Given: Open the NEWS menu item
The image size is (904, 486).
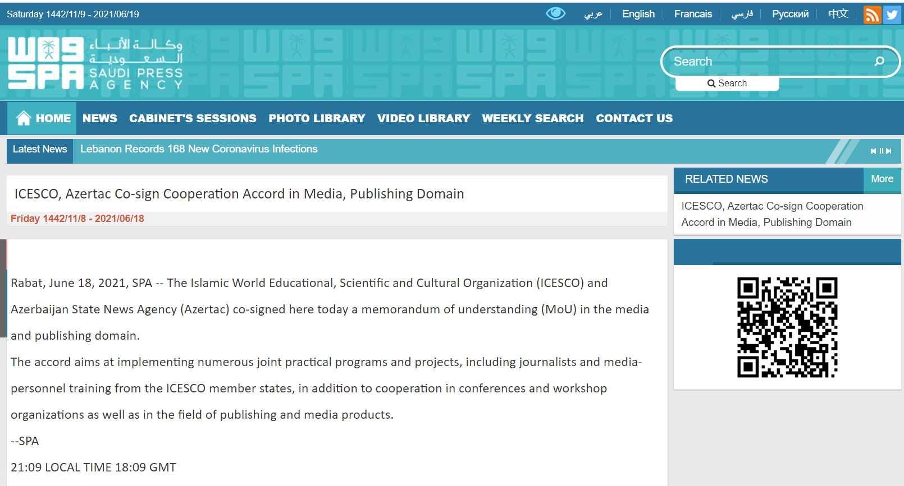Looking at the screenshot, I should pyautogui.click(x=100, y=118).
